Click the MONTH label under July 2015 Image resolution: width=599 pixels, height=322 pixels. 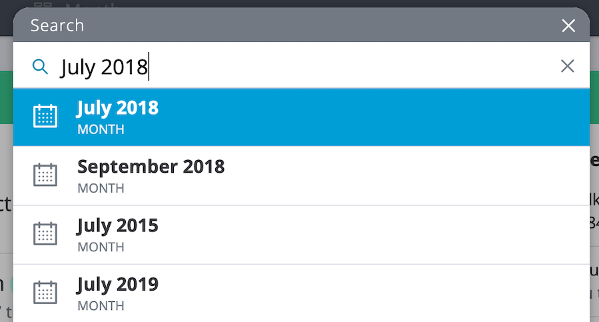point(101,247)
